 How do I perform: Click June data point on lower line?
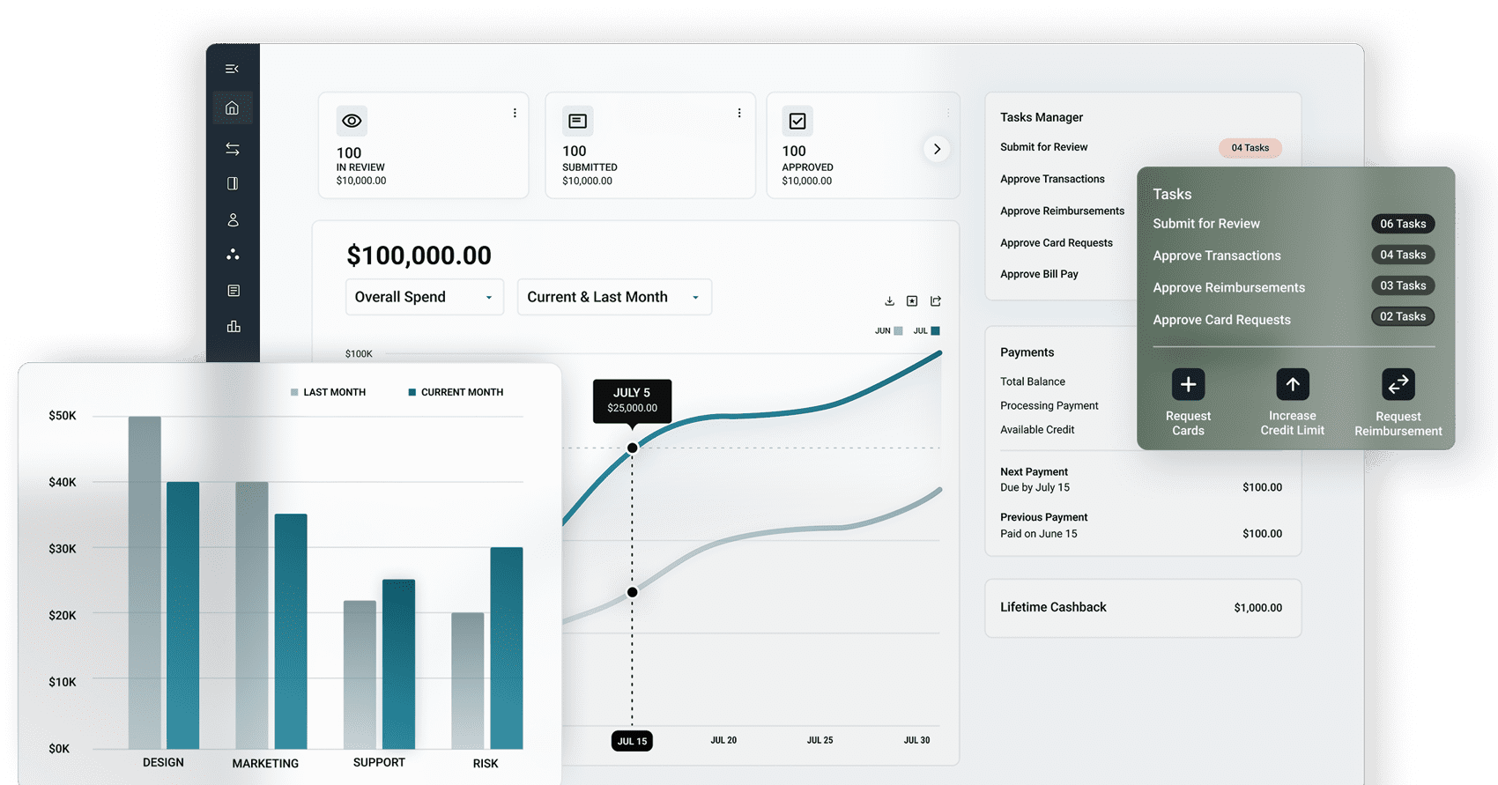[x=632, y=592]
